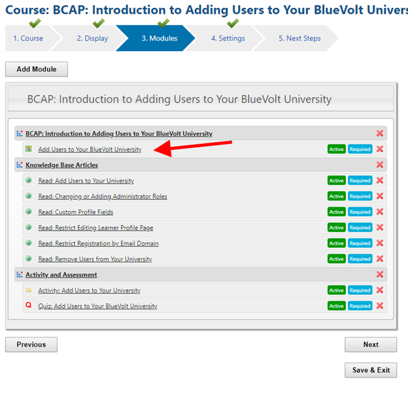Open Quiz: Add Users to Your BlueVolt University link

tap(97, 306)
